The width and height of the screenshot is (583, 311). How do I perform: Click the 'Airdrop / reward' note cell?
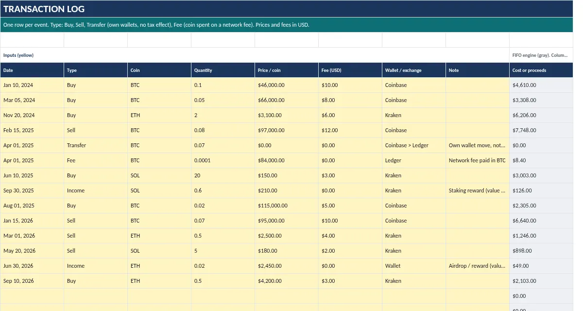coord(478,266)
